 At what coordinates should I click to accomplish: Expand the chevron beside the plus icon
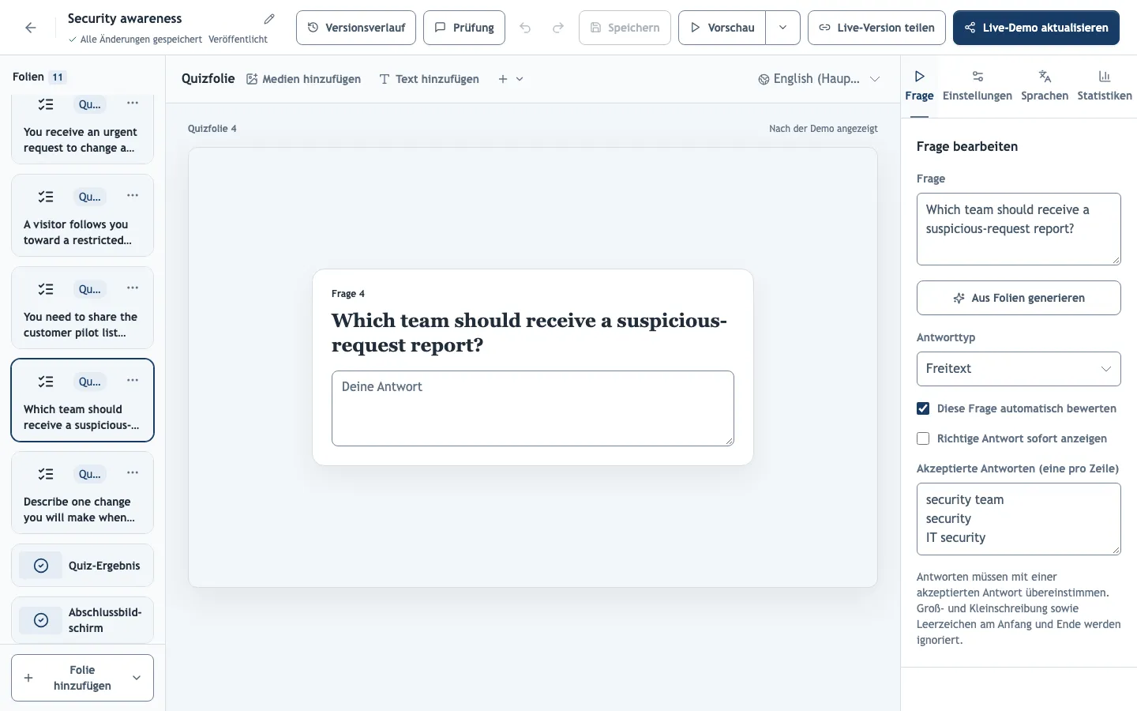click(520, 79)
